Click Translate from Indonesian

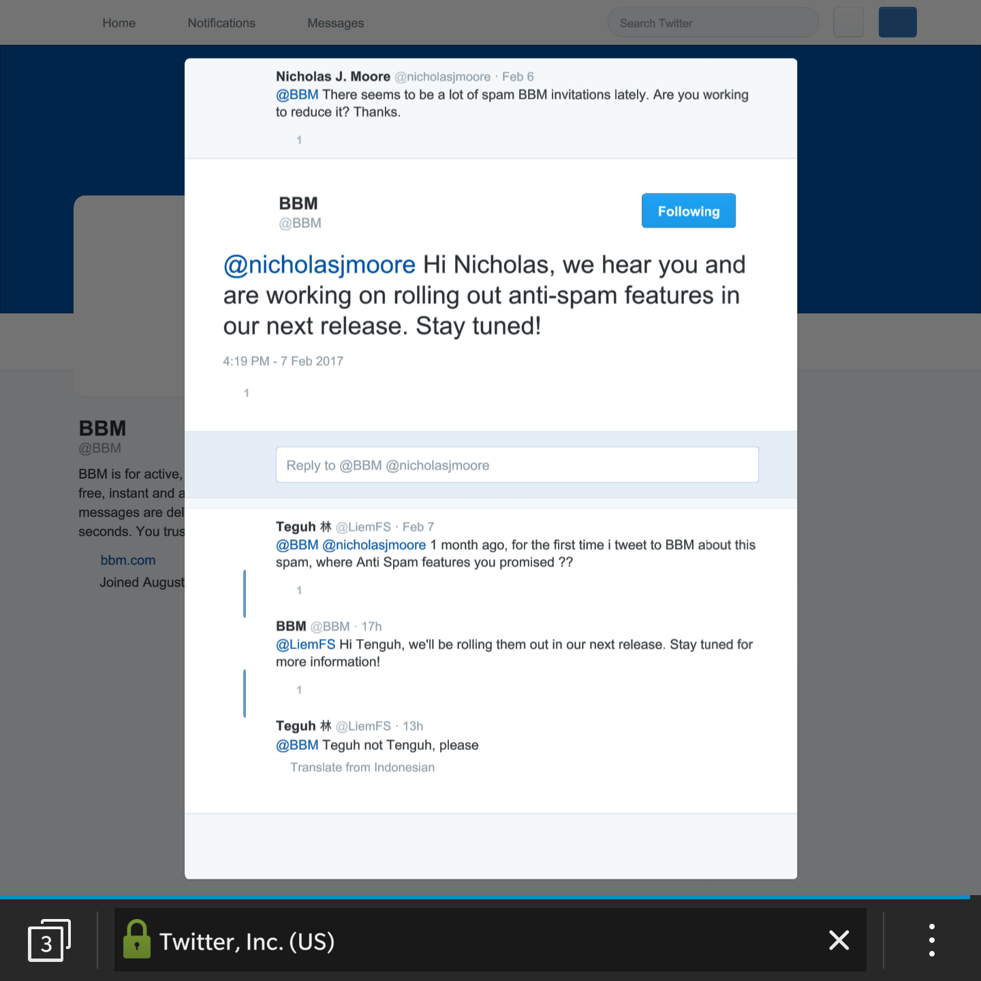(x=362, y=767)
